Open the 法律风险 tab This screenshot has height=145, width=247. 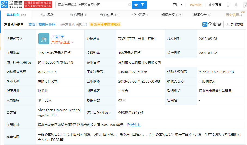point(47,15)
